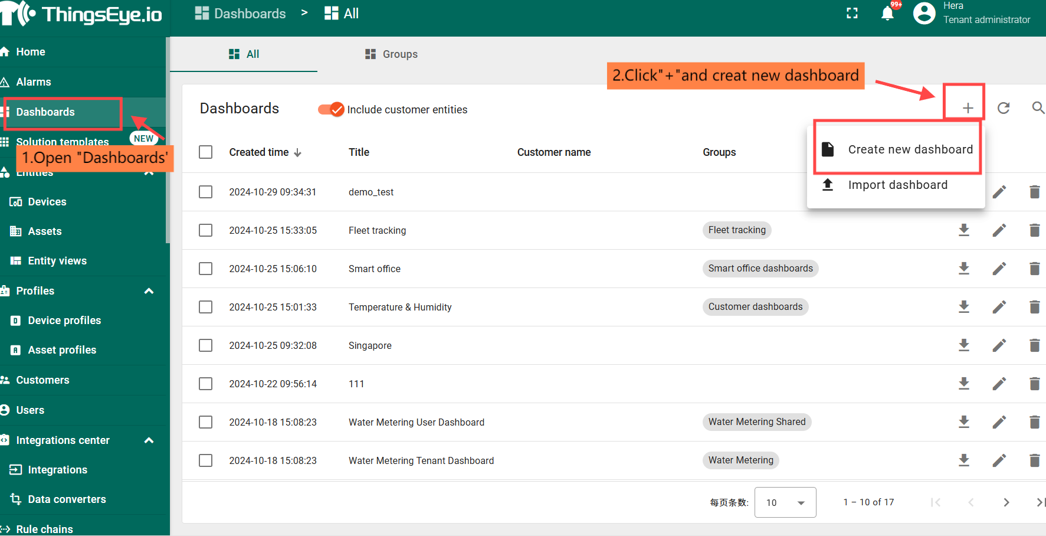Export the Singapore dashboard via download icon
Viewport: 1046px width, 536px height.
(x=964, y=345)
